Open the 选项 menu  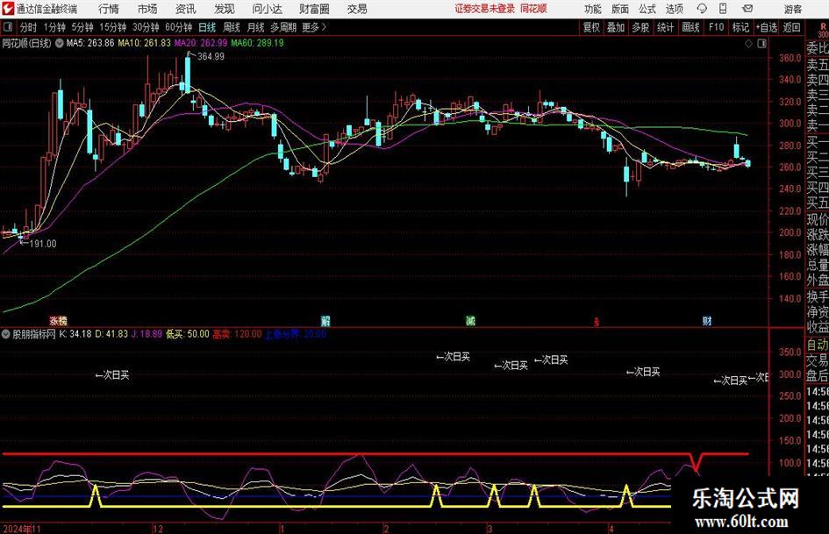pyautogui.click(x=675, y=9)
